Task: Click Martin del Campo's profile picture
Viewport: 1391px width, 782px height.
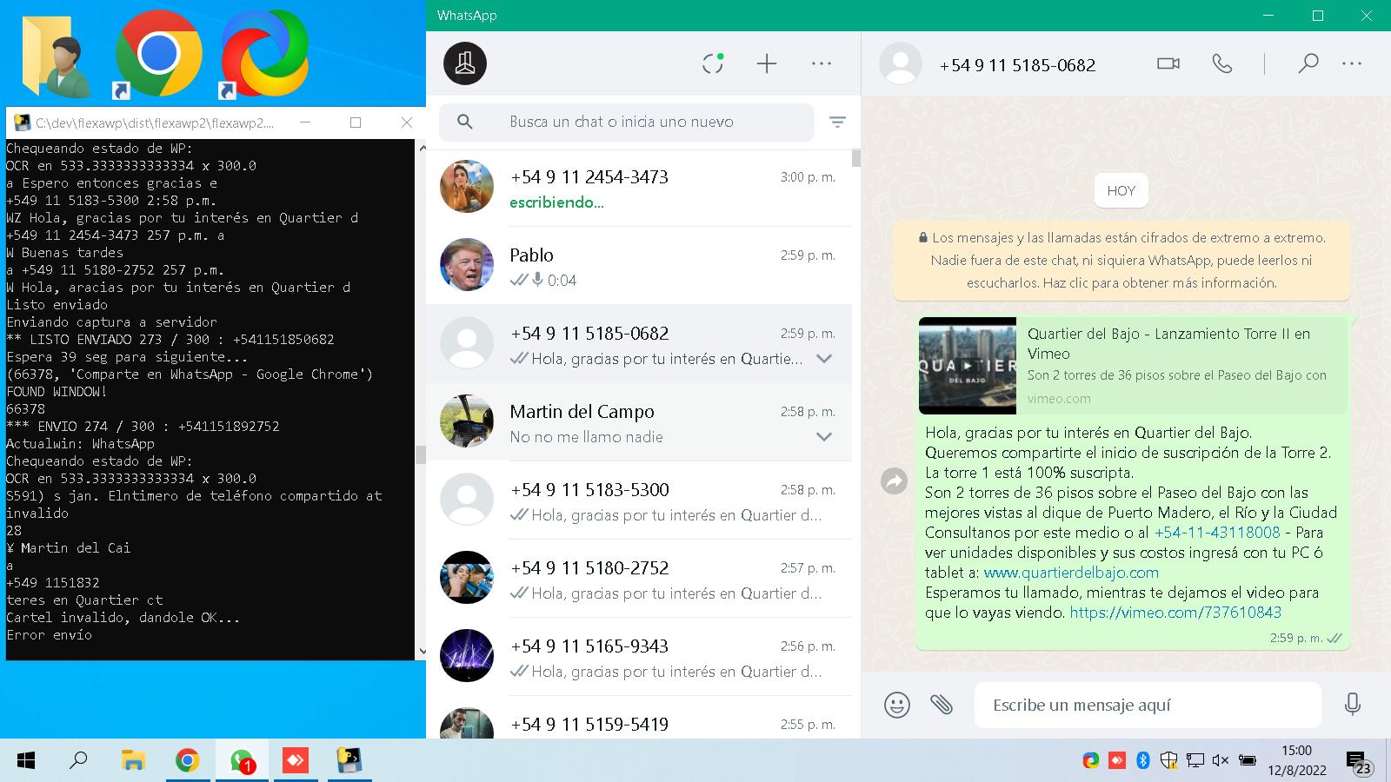Action: (x=467, y=421)
